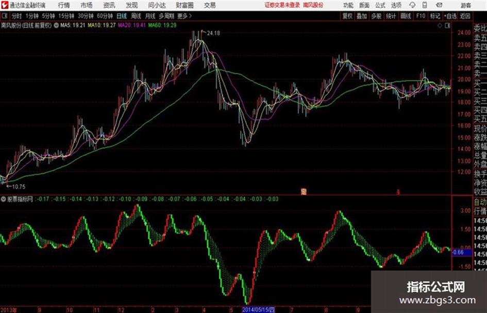Open the 多周期 multi-period view
Image resolution: width=487 pixels, height=313 pixels.
[166, 16]
